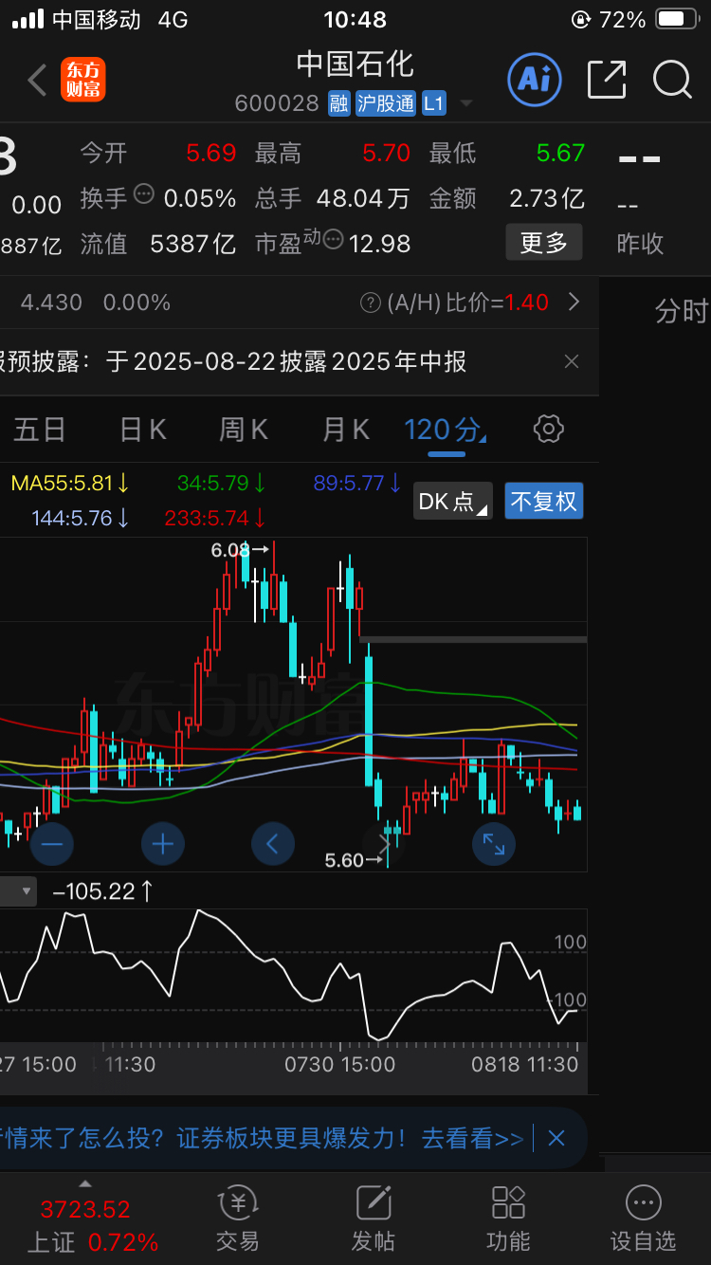The width and height of the screenshot is (711, 1265).
Task: Zoom in chart with plus button
Action: [x=162, y=843]
